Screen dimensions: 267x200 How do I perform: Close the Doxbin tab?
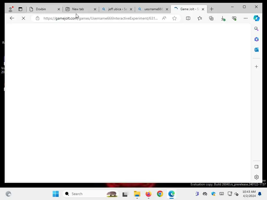(x=59, y=9)
